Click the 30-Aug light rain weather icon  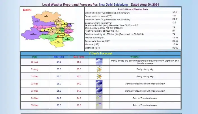tap(99, 62)
